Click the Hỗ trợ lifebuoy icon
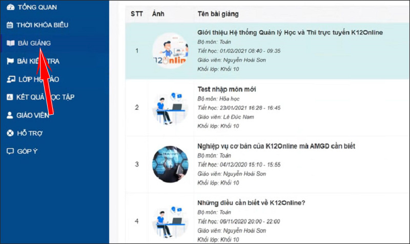410x244 pixels. tap(10, 133)
